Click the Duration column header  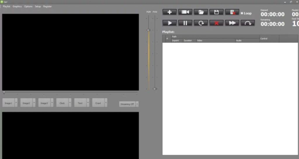(190, 40)
